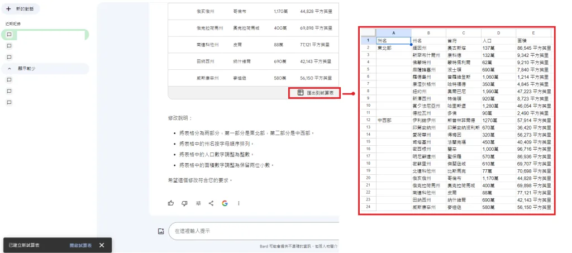572x253 pixels.
Task: Click the select-all corner of the spreadsheet
Action: click(369, 33)
